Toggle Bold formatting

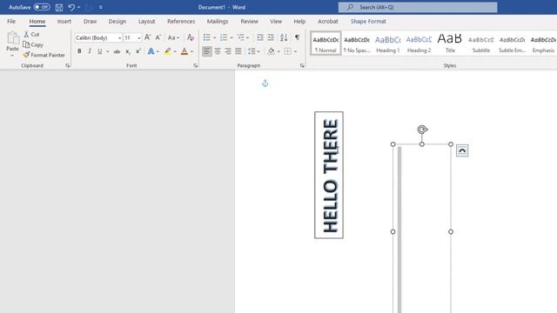click(79, 51)
